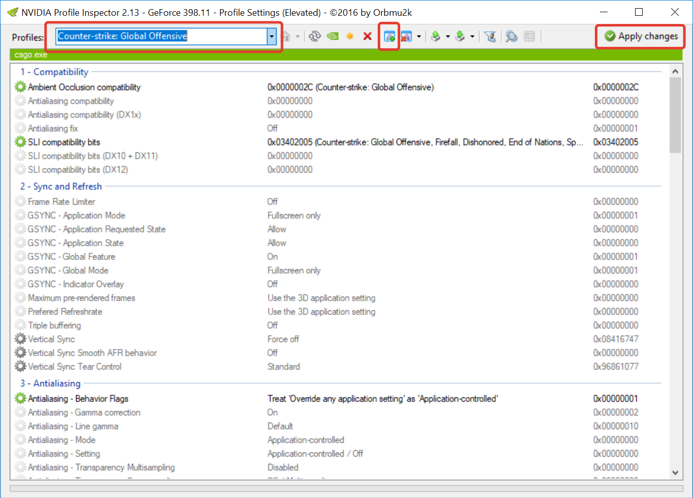Select the Antialiasing - Setting row name

[x=64, y=453]
